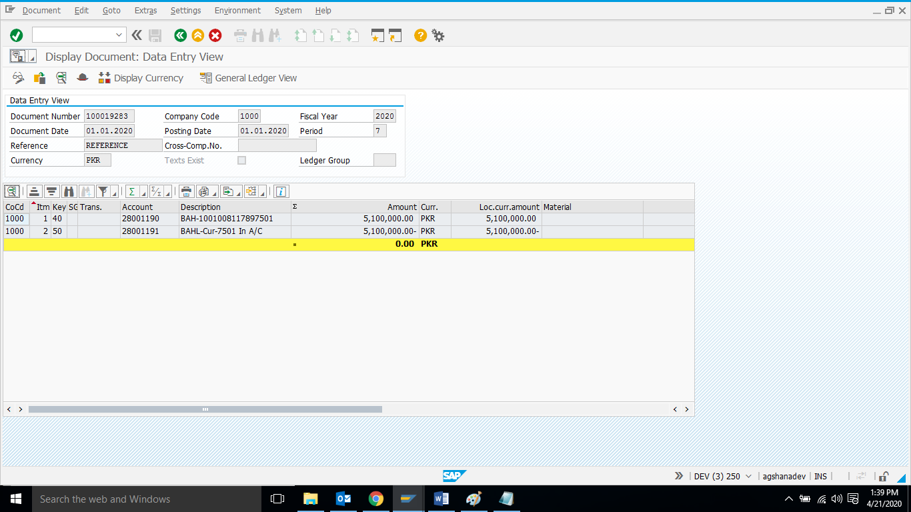
Task: Open the Extras menu
Action: click(x=145, y=10)
